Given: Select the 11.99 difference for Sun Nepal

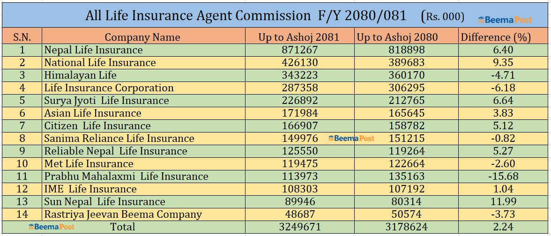Looking at the screenshot, I should (500, 202).
